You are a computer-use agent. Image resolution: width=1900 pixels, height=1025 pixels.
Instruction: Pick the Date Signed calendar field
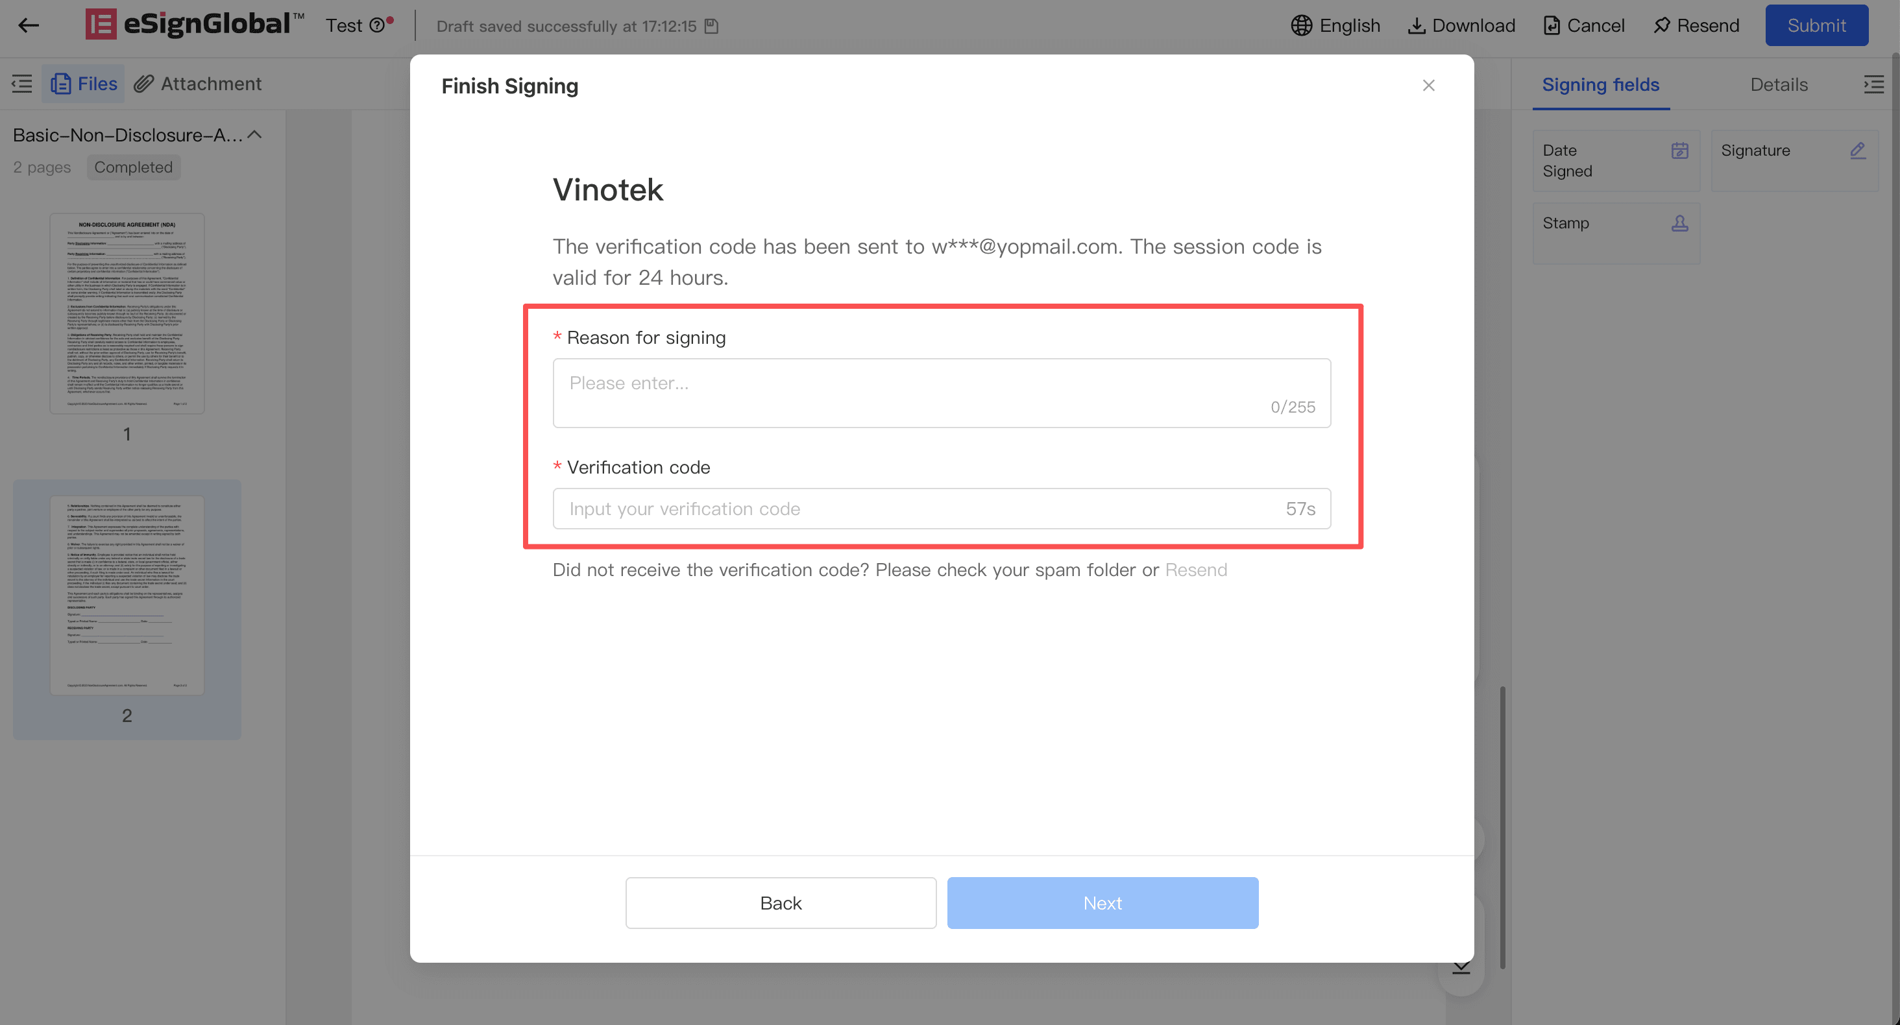pyautogui.click(x=1616, y=161)
